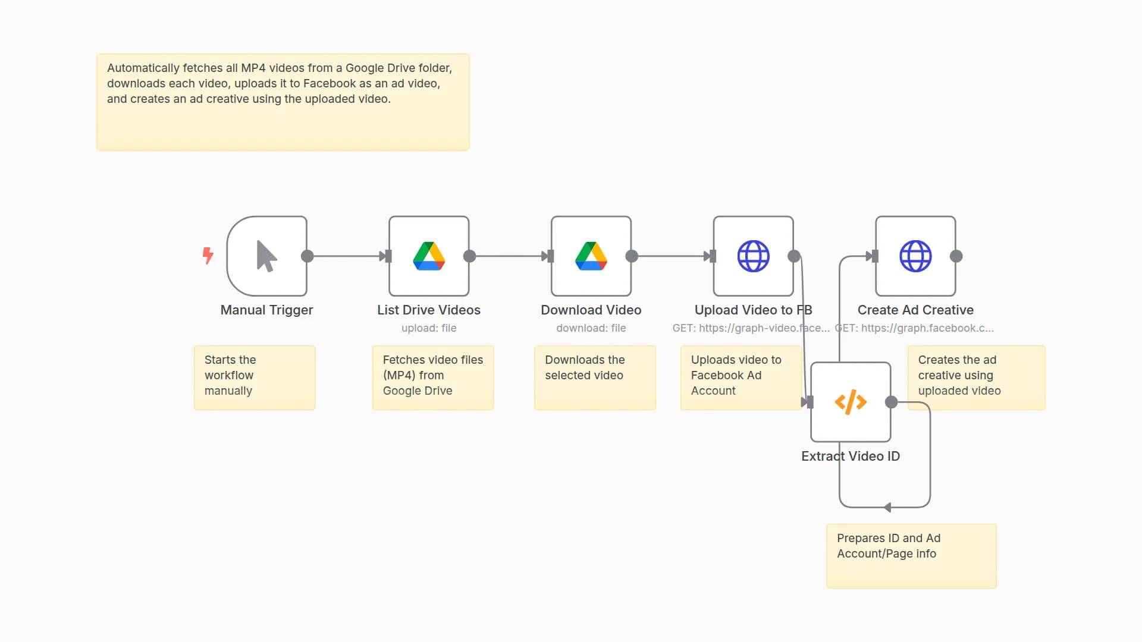Click Download Video output connector dot
Viewport: 1142px width, 642px height.
coord(632,256)
